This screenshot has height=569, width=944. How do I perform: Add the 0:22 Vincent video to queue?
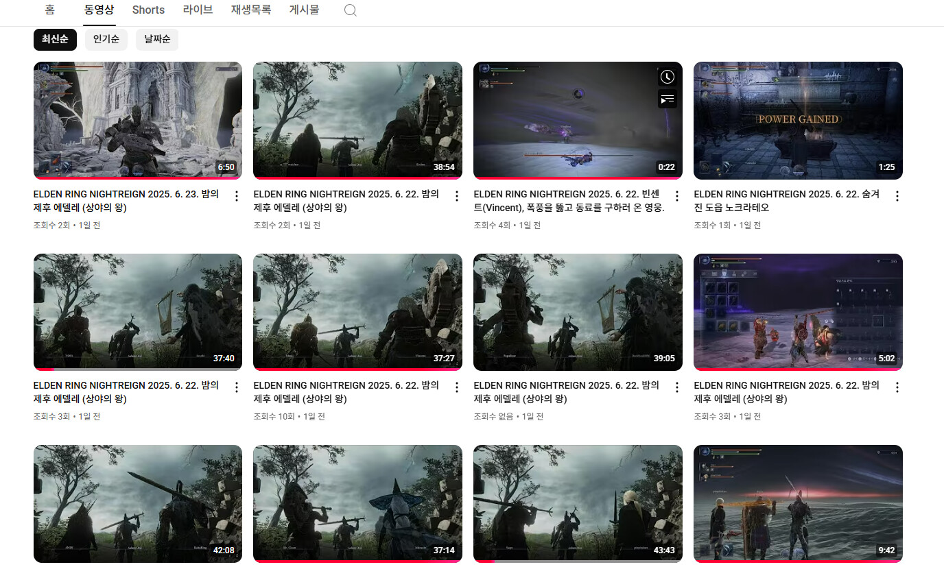[x=667, y=99]
